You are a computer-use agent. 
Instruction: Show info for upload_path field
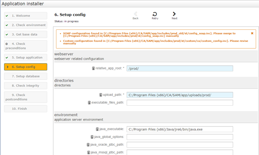[101, 95]
